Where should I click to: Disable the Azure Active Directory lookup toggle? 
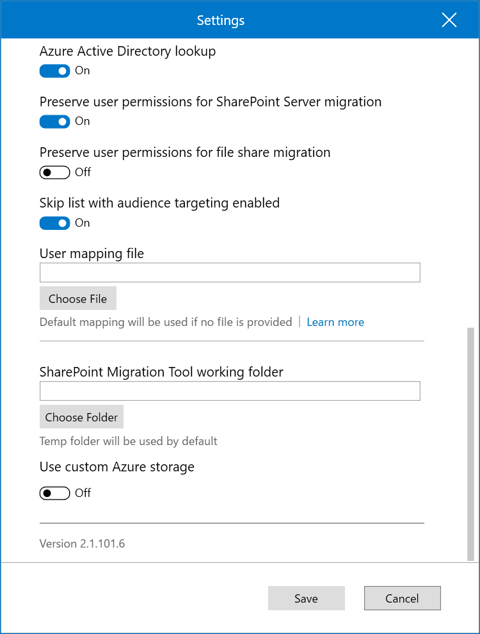click(54, 70)
